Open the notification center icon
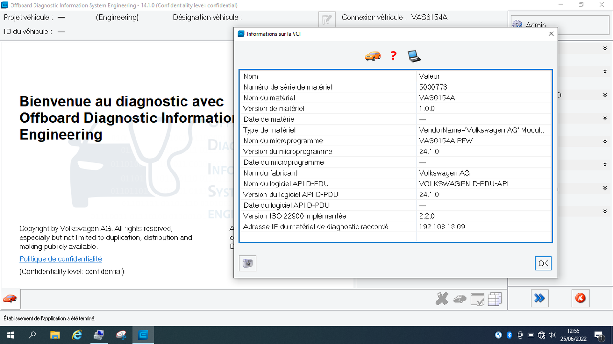Viewport: 613px width, 344px height. coord(599,335)
